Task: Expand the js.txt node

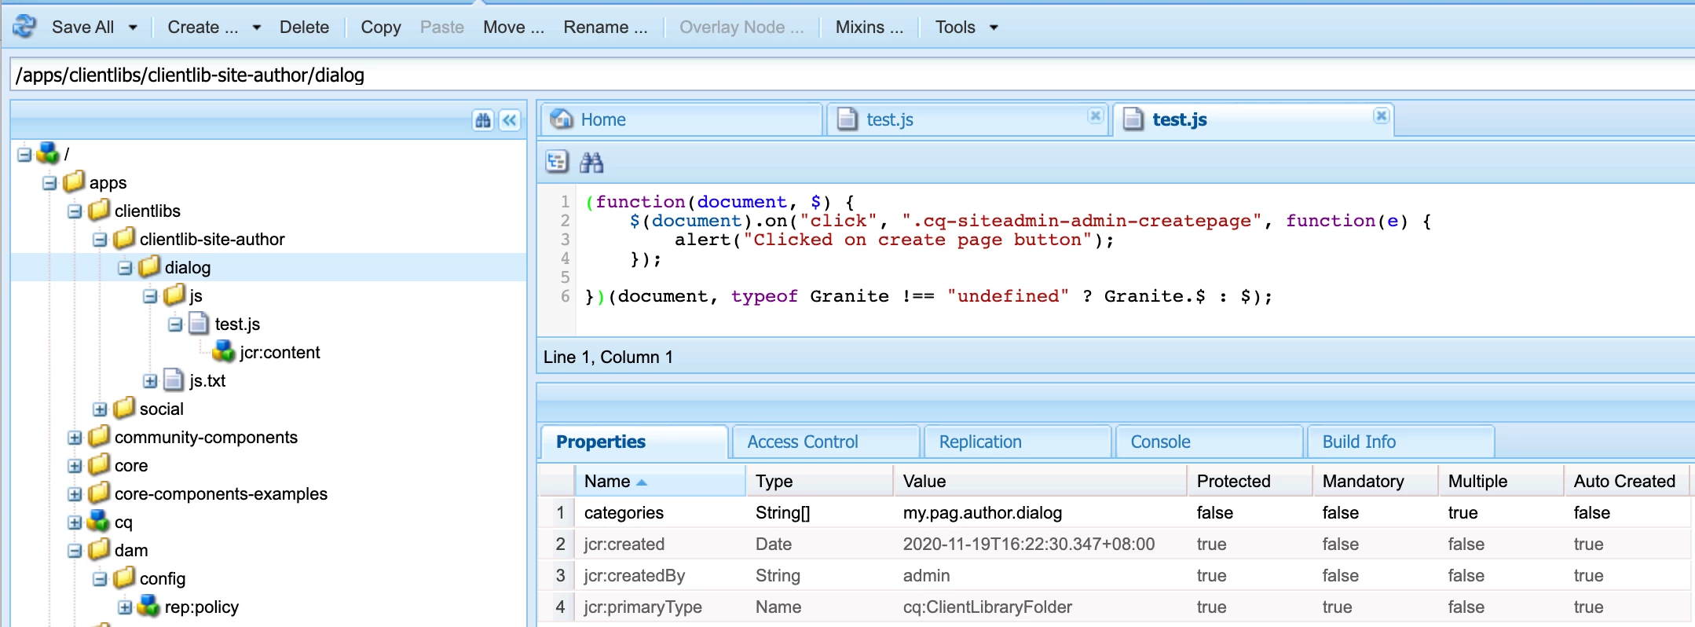Action: click(150, 380)
